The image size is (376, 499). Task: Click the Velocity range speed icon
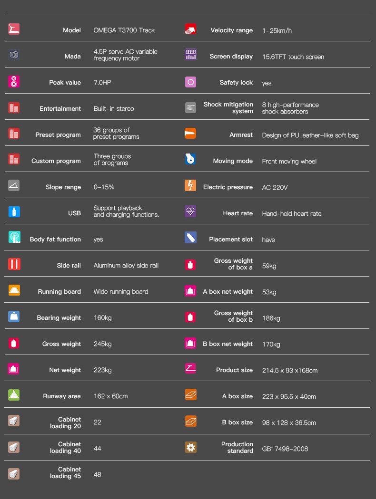tap(190, 29)
